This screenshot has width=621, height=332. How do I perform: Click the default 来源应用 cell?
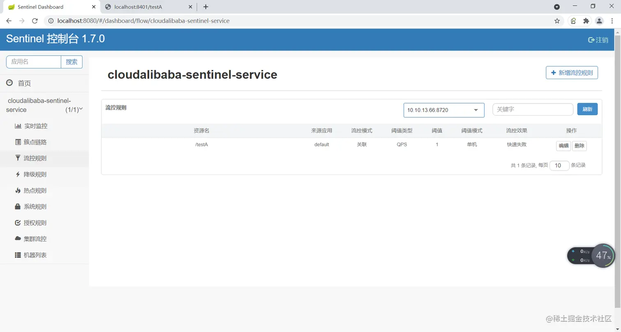[322, 144]
